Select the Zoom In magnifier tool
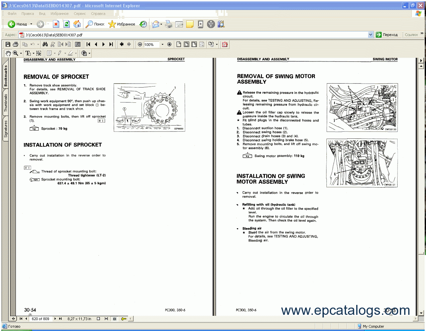The image size is (426, 331). pos(15,53)
